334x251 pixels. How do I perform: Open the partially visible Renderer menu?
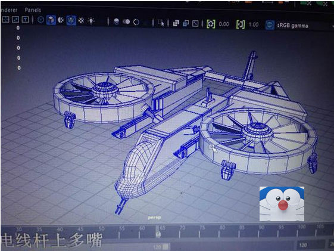click(x=9, y=10)
